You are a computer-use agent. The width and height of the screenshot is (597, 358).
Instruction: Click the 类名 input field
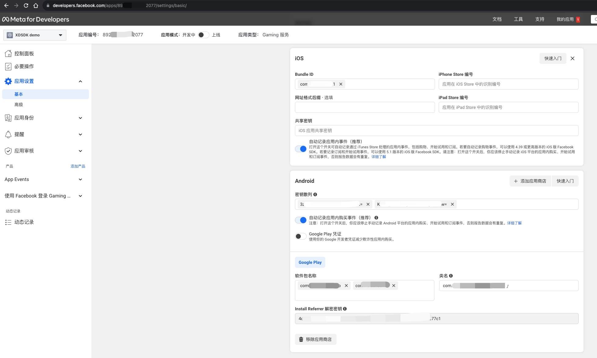coord(509,286)
